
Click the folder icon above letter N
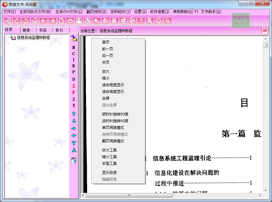click(x=74, y=38)
